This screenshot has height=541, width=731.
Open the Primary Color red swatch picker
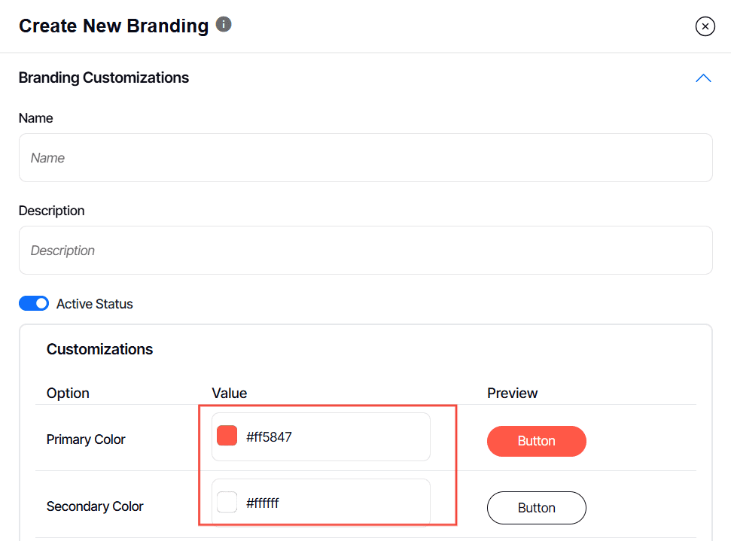tap(227, 436)
